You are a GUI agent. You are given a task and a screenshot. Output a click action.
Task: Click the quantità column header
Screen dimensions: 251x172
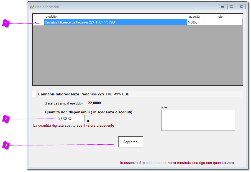pos(201,17)
